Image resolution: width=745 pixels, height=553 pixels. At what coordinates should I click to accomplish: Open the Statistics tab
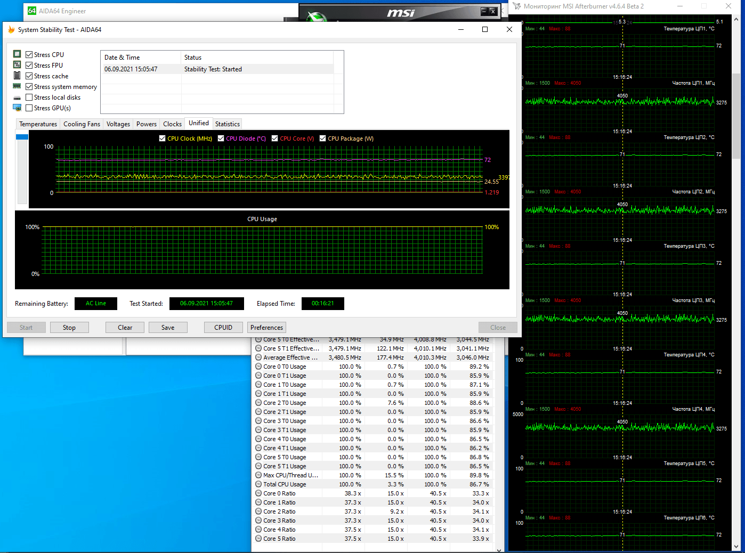[228, 124]
